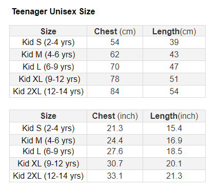
Task: Click the Teenager Unisex Size heading
Action: 53,12
